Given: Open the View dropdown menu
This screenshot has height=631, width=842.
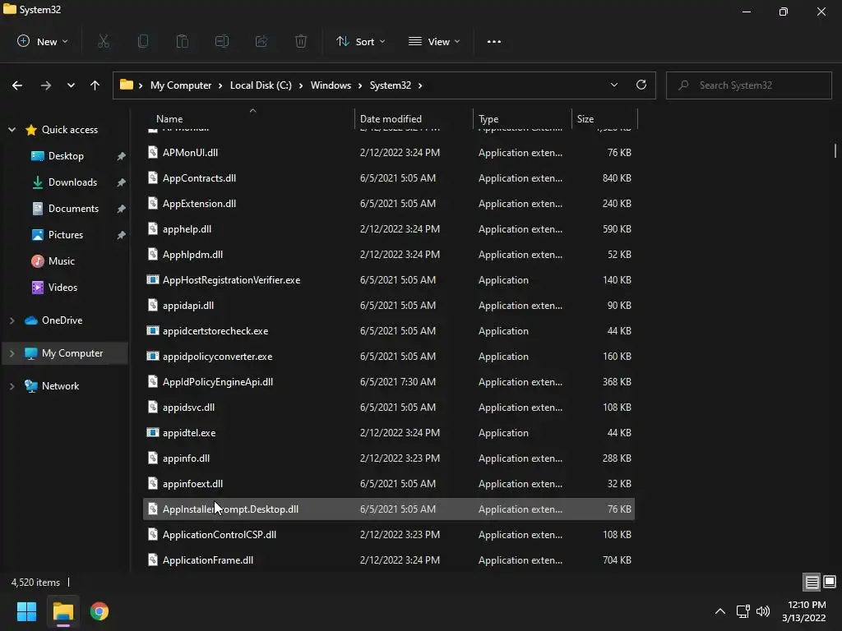Looking at the screenshot, I should [x=434, y=41].
